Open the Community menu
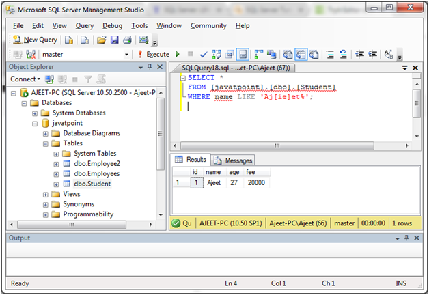Screen dimensions: 429x295 208,26
